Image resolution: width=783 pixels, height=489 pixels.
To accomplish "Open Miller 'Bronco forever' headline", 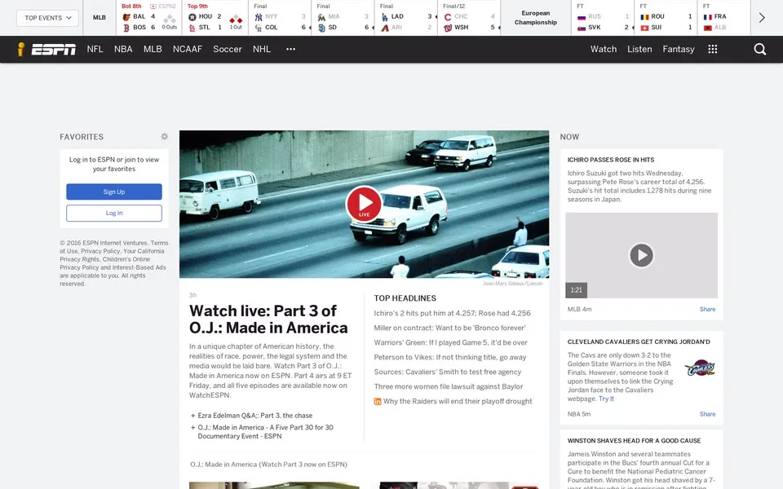I will click(449, 328).
